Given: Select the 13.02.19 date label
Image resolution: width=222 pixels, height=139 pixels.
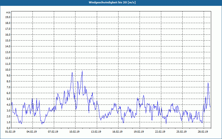Looking at the screenshot, I should (x=97, y=132).
